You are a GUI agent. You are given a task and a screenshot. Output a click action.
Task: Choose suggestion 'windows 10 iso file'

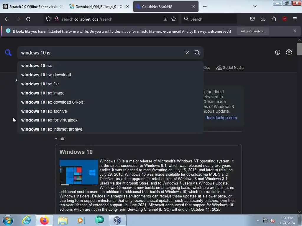coord(110,84)
